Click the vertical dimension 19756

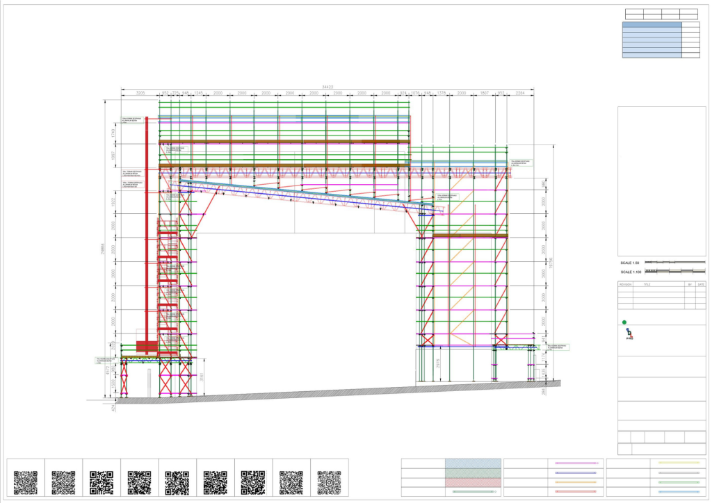[x=551, y=263]
